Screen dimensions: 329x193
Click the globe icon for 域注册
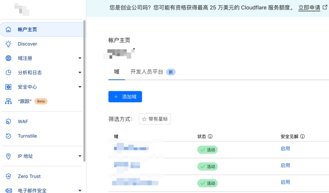[9, 58]
